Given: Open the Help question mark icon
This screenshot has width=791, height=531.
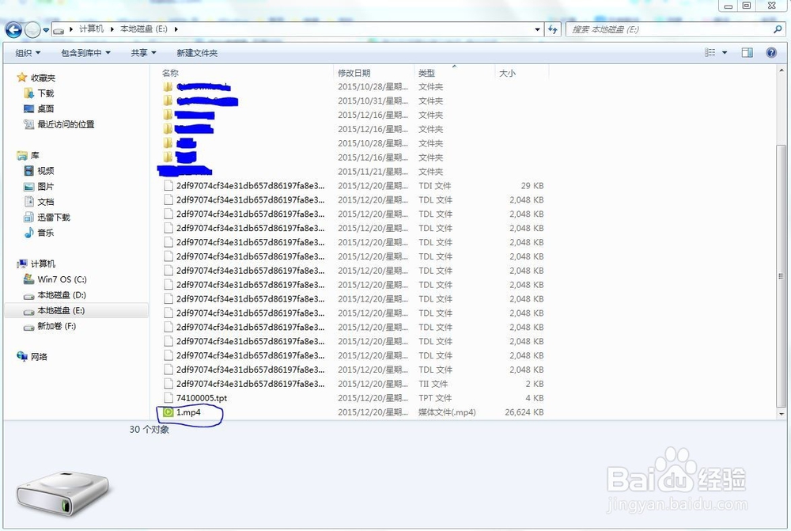Looking at the screenshot, I should [771, 52].
